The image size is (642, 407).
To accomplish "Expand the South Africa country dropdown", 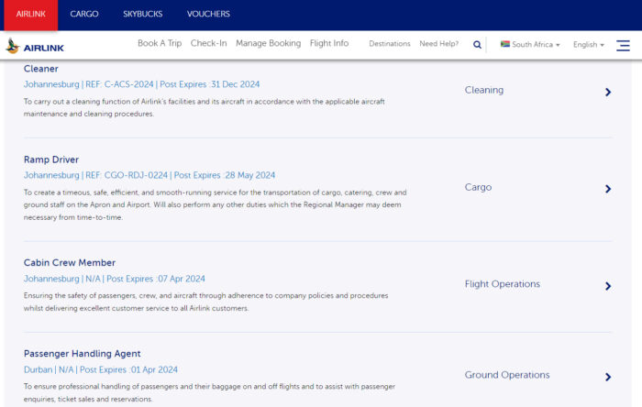I will pos(530,44).
